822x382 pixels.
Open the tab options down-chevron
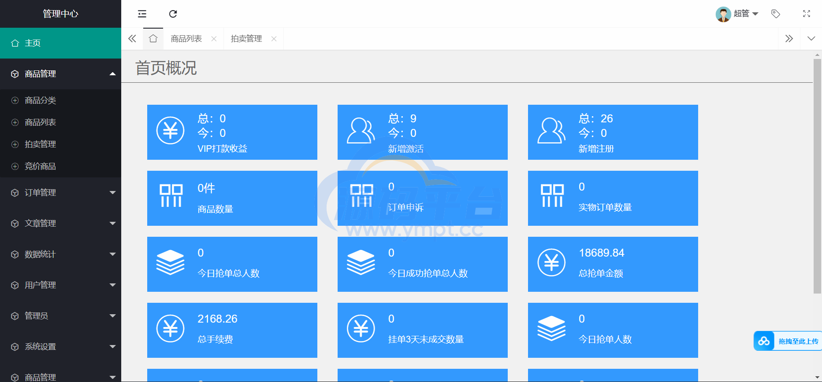pyautogui.click(x=811, y=38)
